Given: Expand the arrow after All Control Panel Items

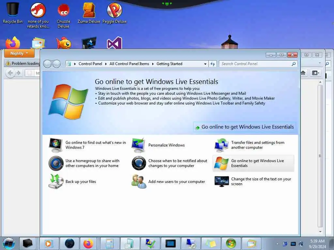Looking at the screenshot, I should (x=153, y=64).
